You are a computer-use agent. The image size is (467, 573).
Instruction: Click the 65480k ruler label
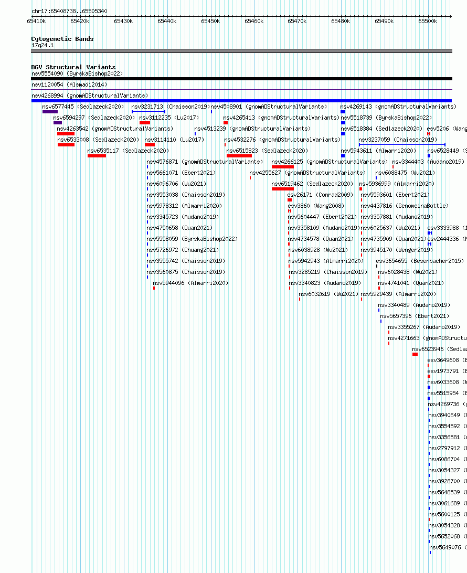[x=341, y=21]
